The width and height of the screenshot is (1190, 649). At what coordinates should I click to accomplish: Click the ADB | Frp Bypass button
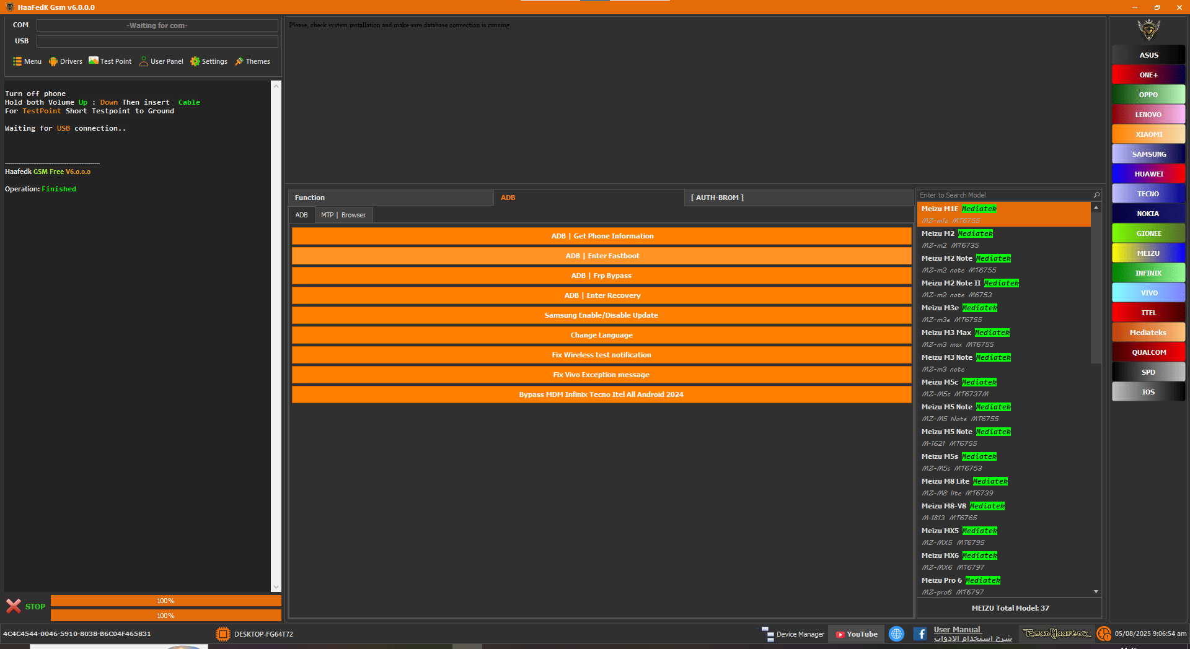coord(601,276)
